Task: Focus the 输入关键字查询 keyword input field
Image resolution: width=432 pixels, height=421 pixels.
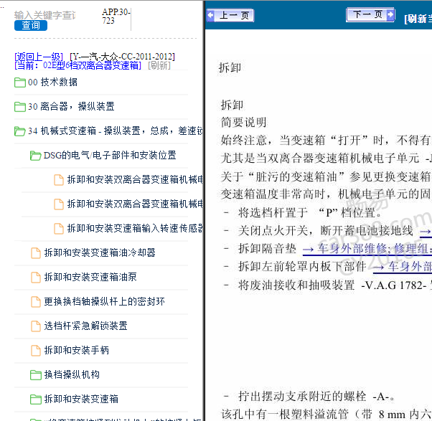Action: pos(45,15)
